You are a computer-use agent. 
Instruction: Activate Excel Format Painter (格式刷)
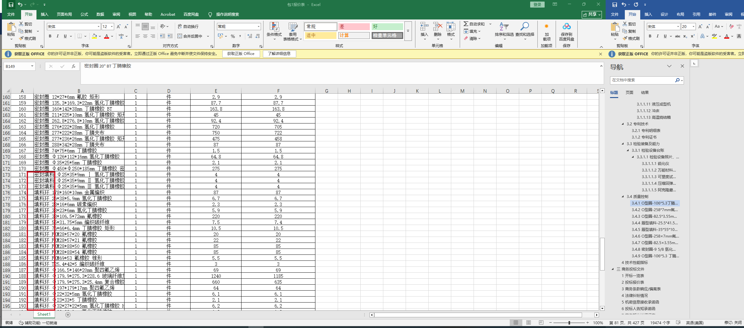coord(27,38)
